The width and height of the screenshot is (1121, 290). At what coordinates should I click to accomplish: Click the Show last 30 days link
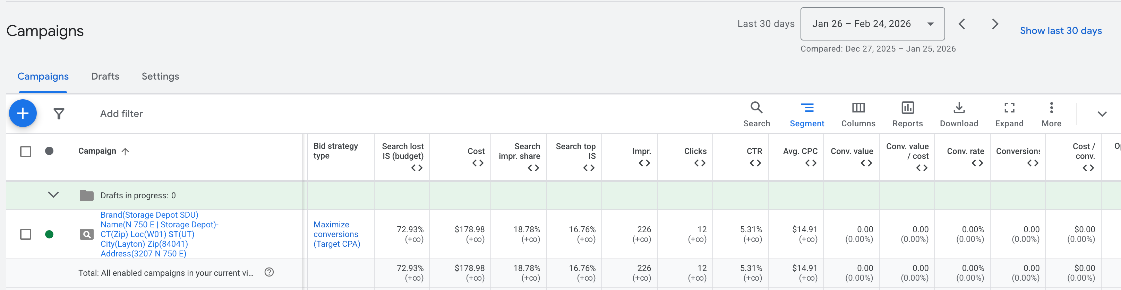tap(1061, 31)
